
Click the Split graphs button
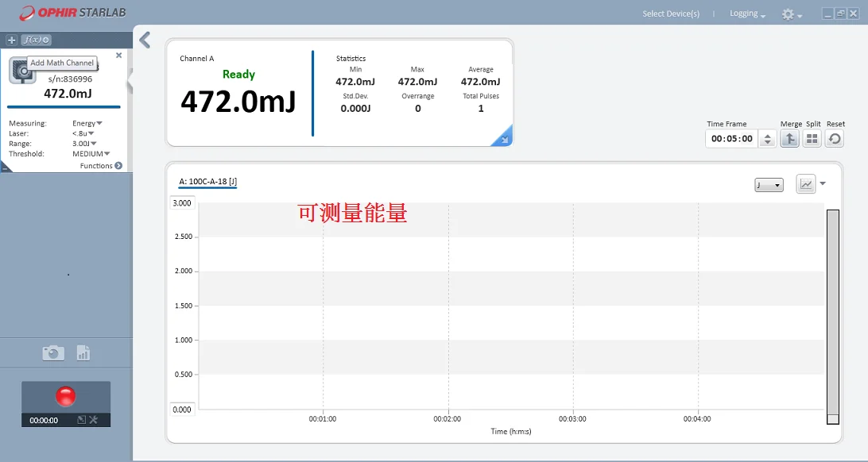[812, 139]
